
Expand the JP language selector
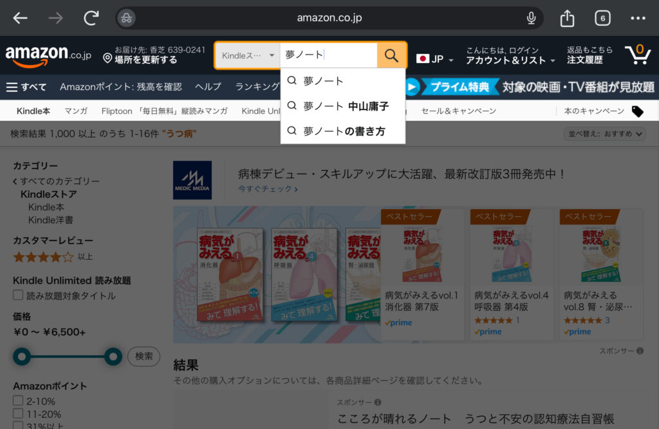click(x=435, y=59)
